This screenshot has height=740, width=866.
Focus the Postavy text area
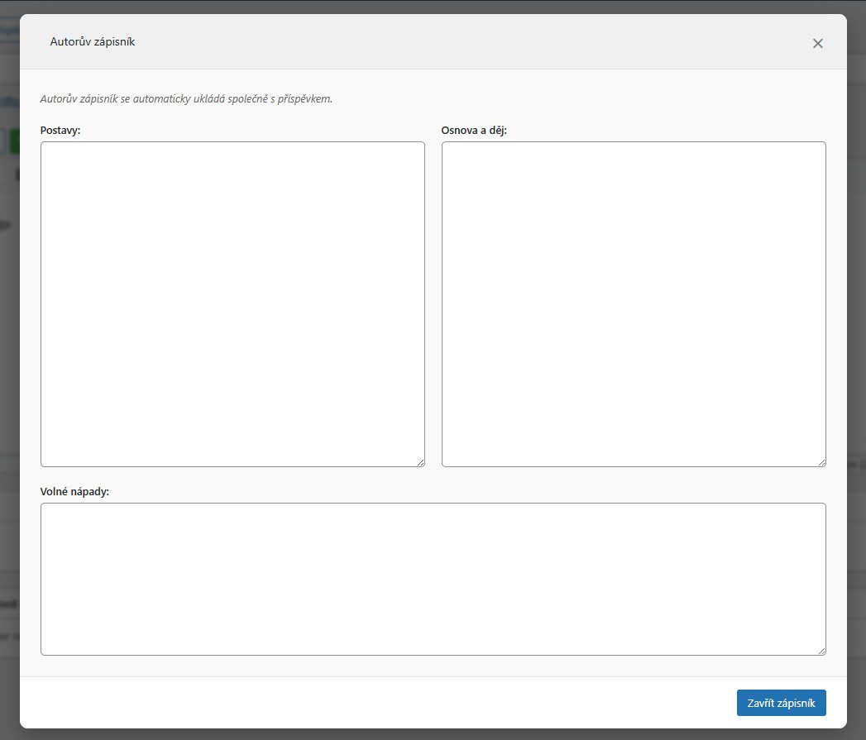click(x=232, y=303)
